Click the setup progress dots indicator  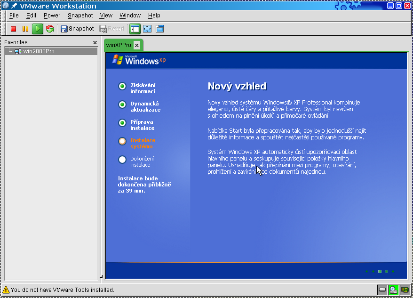pyautogui.click(x=380, y=271)
